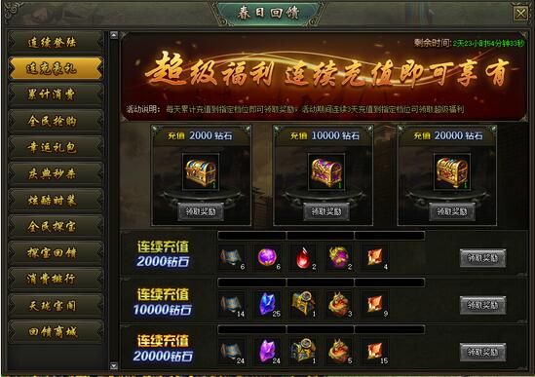The height and width of the screenshot is (377, 535).
Task: Open the 全民抢购 sidebar tab
Action: (x=56, y=121)
